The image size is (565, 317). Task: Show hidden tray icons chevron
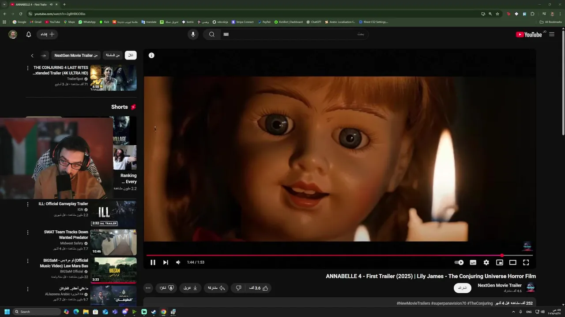click(x=513, y=312)
